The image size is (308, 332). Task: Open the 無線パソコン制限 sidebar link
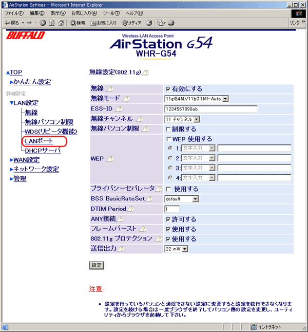point(49,122)
